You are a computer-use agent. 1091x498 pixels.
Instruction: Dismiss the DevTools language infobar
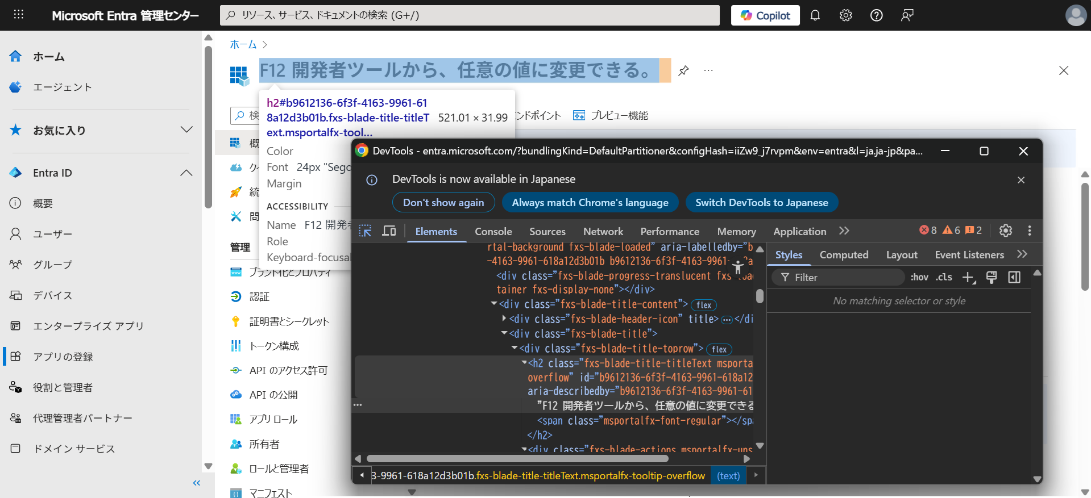[1021, 180]
